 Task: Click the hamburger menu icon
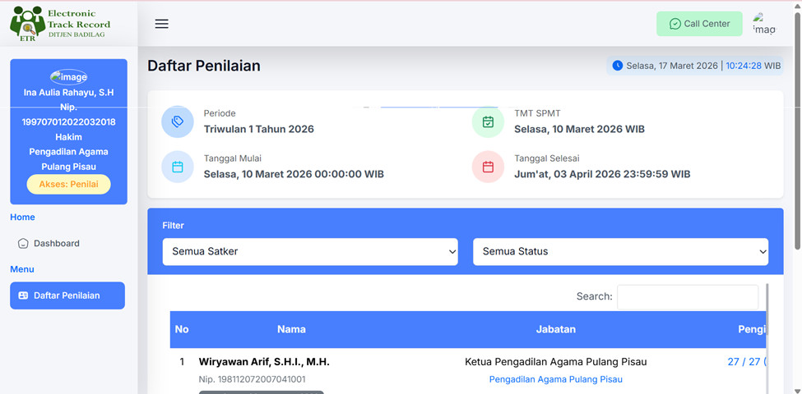(161, 24)
